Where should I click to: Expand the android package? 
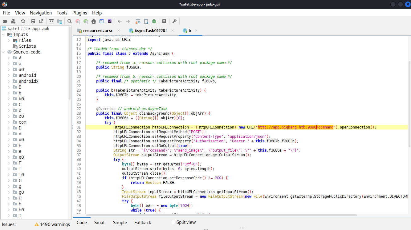[x=9, y=75]
